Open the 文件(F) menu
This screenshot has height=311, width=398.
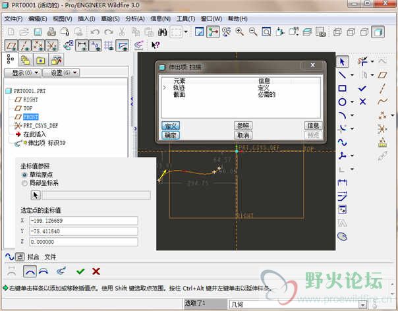pyautogui.click(x=13, y=19)
